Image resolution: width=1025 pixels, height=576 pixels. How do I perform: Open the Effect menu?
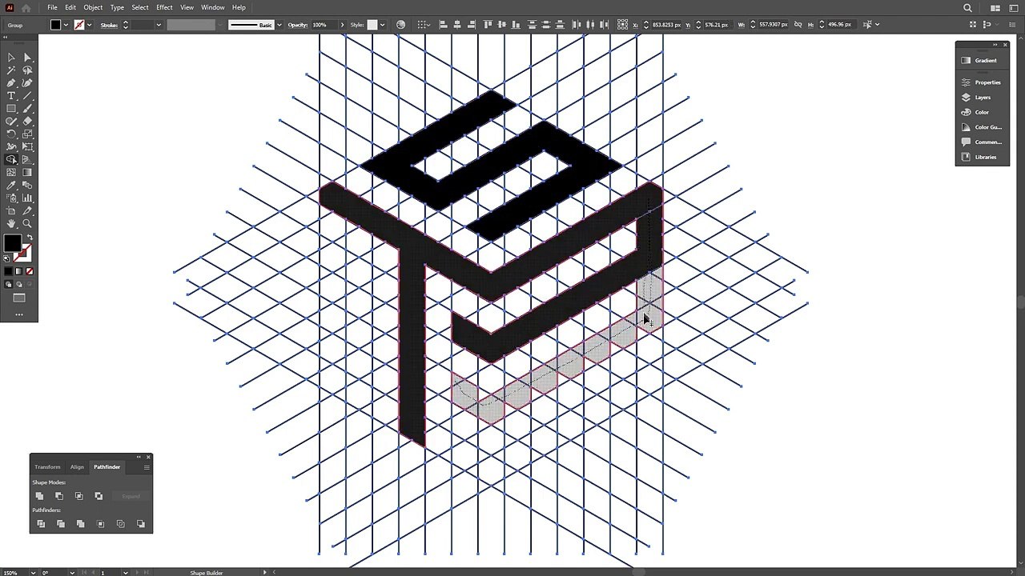[164, 7]
